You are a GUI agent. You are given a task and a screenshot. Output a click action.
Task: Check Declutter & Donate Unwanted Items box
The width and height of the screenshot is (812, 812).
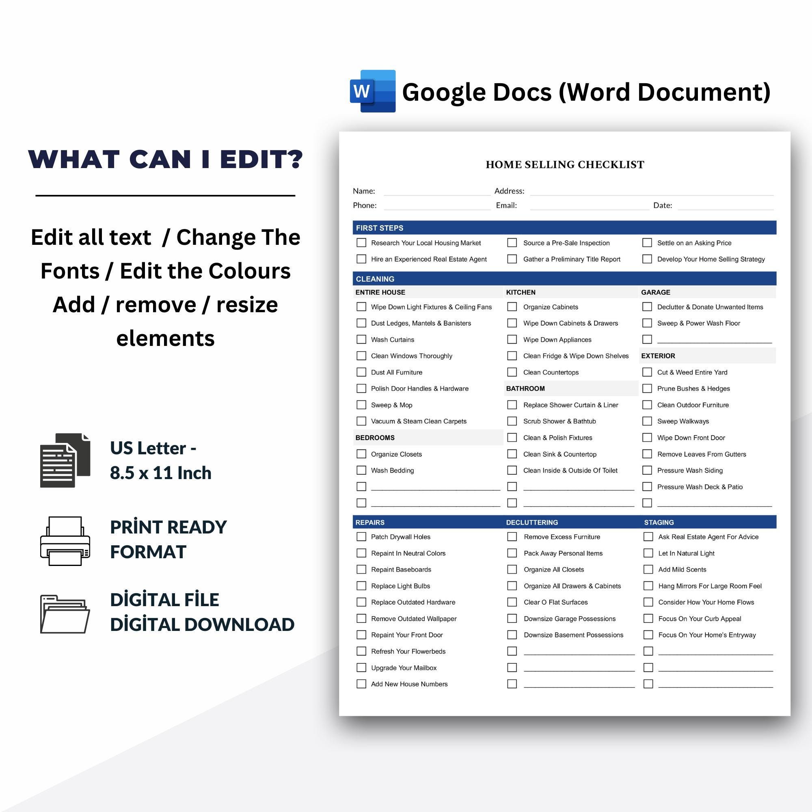[647, 307]
